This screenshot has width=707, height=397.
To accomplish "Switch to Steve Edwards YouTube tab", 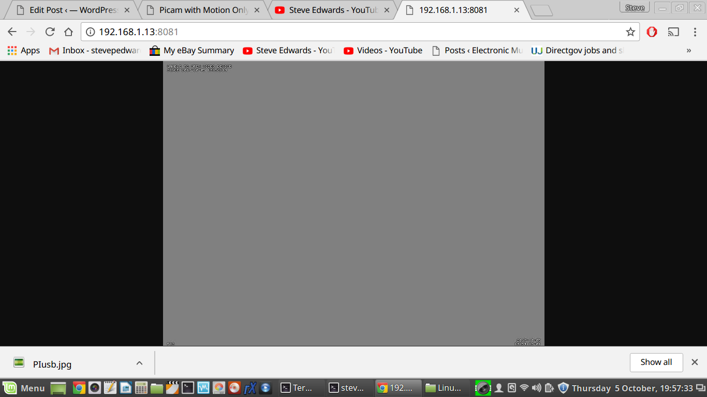I will tap(332, 10).
